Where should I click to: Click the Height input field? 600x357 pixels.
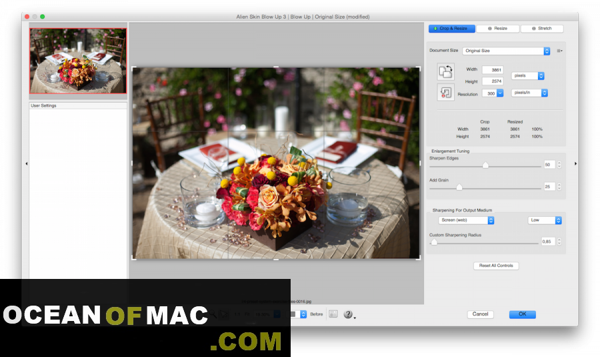[493, 81]
